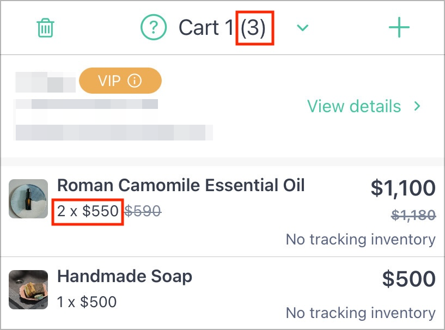Click the blurred customer name area
445x330 pixels.
coord(45,82)
